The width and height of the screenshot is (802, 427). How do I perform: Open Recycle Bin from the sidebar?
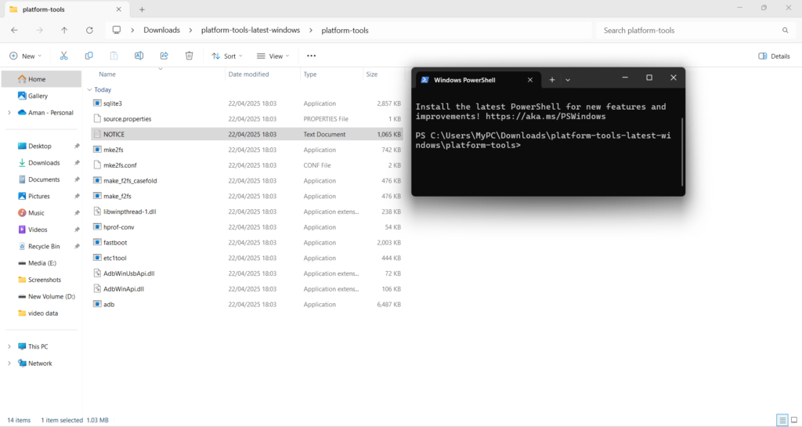point(44,246)
